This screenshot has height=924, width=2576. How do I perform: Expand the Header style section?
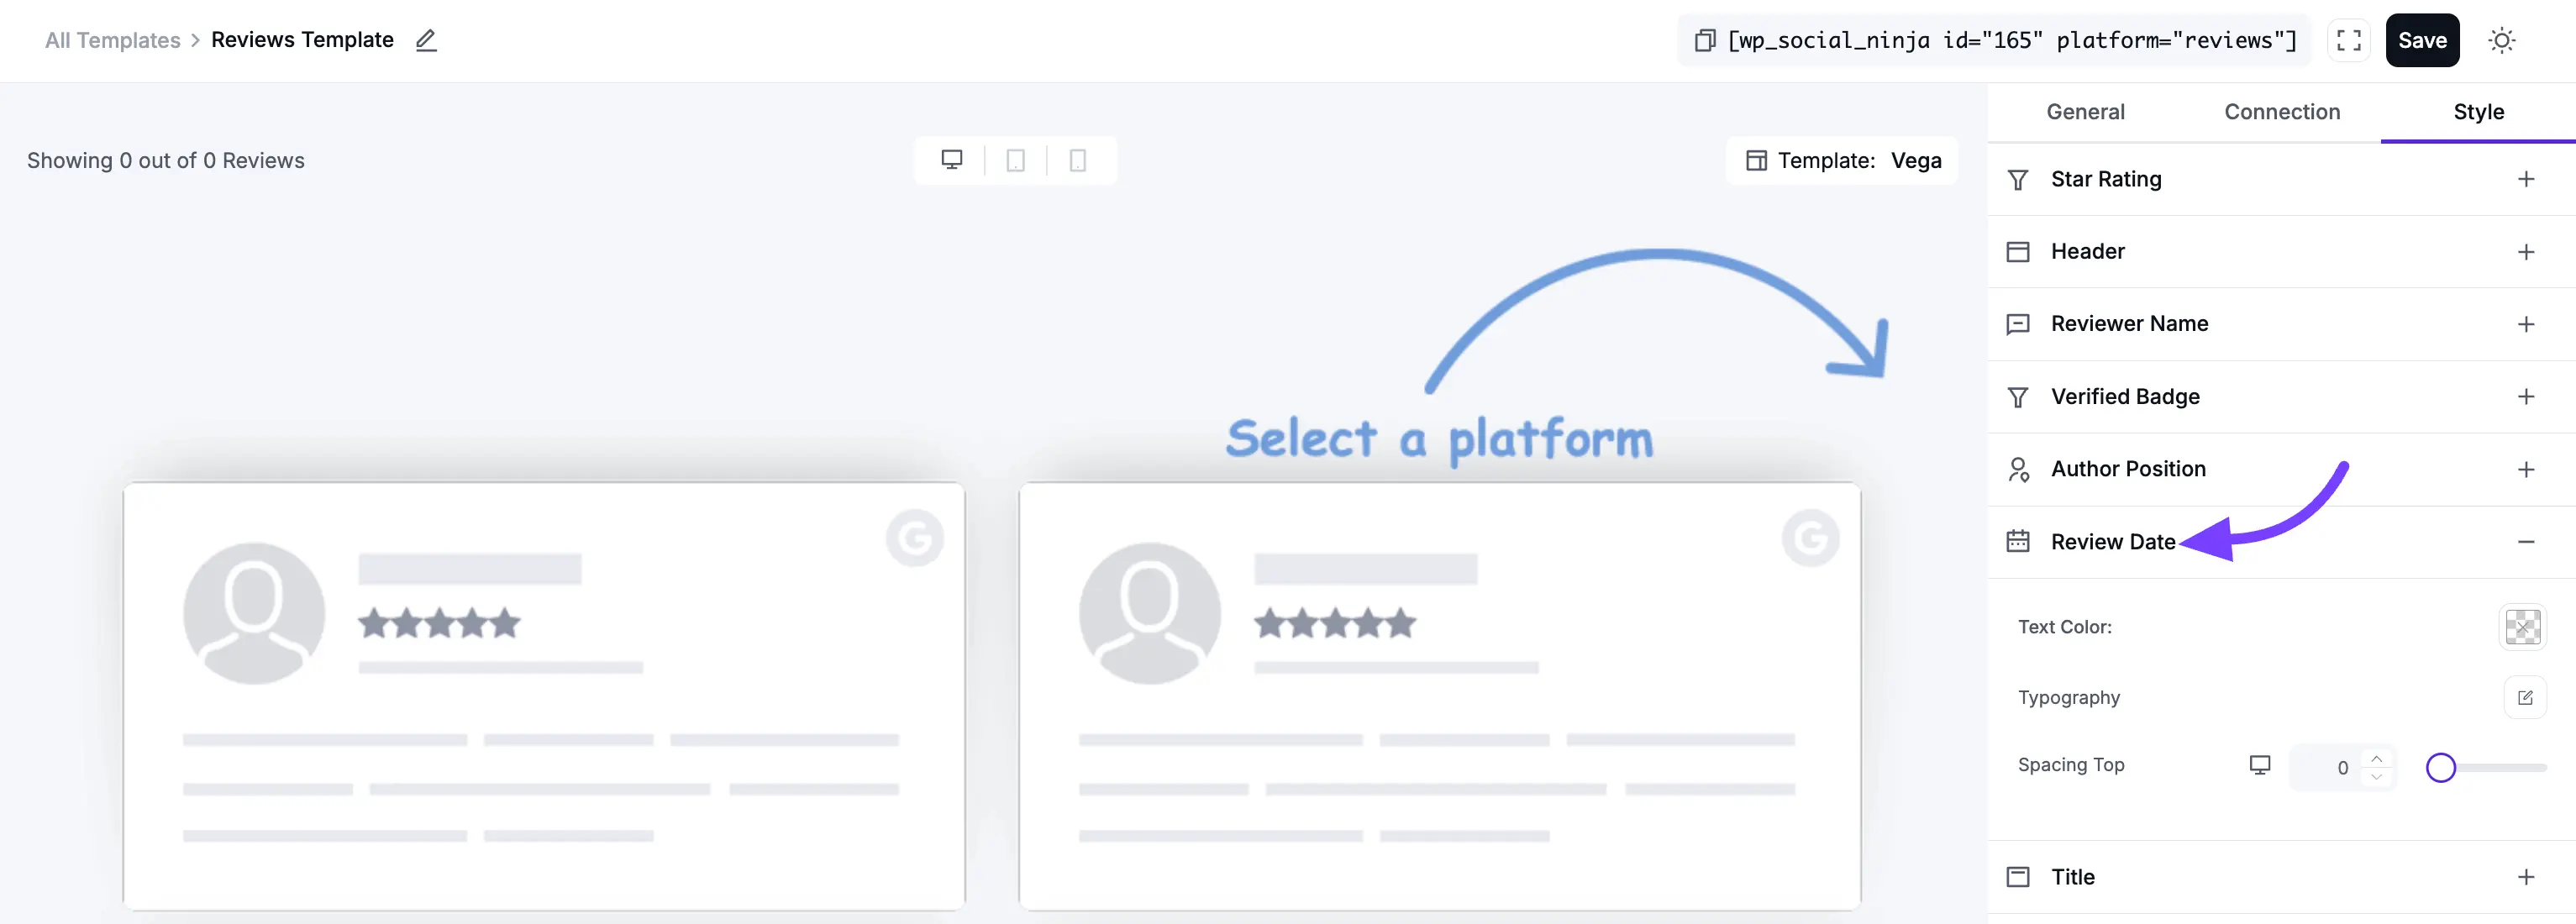[x=2528, y=251]
